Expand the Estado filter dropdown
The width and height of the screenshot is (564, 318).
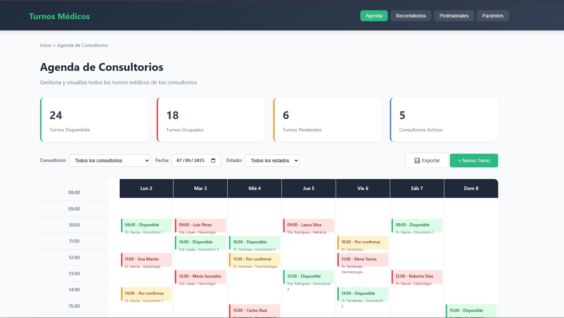pyautogui.click(x=272, y=161)
